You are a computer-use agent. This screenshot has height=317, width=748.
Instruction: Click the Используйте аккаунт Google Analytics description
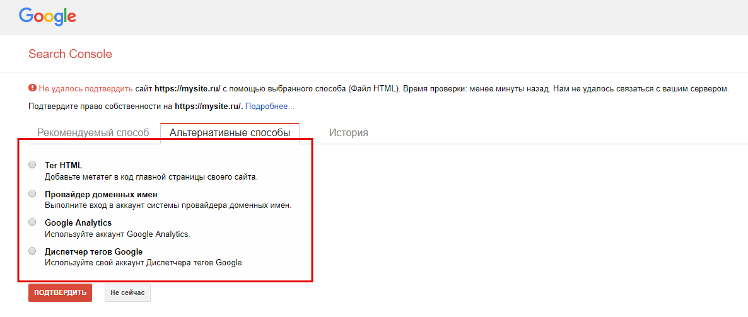tap(117, 234)
